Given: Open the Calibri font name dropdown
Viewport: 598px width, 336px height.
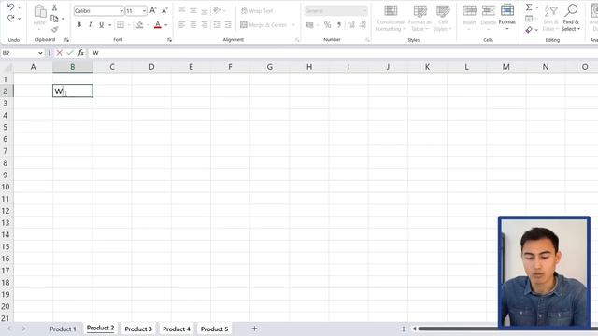Looking at the screenshot, I should pyautogui.click(x=121, y=10).
